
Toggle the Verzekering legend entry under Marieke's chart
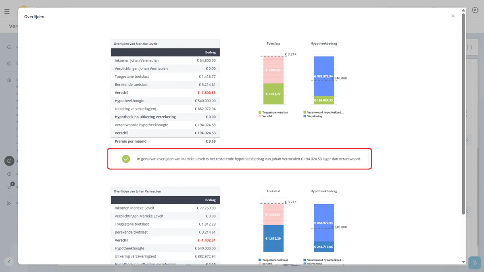pos(312,116)
